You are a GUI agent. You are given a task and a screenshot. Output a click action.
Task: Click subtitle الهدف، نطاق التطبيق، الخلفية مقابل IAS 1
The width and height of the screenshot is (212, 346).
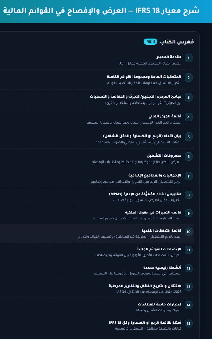click(x=150, y=63)
